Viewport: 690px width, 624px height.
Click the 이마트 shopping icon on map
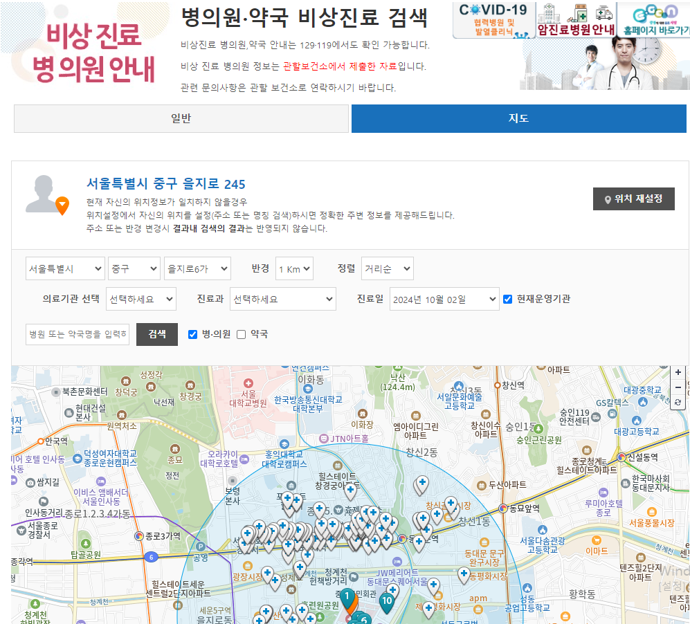point(597,540)
